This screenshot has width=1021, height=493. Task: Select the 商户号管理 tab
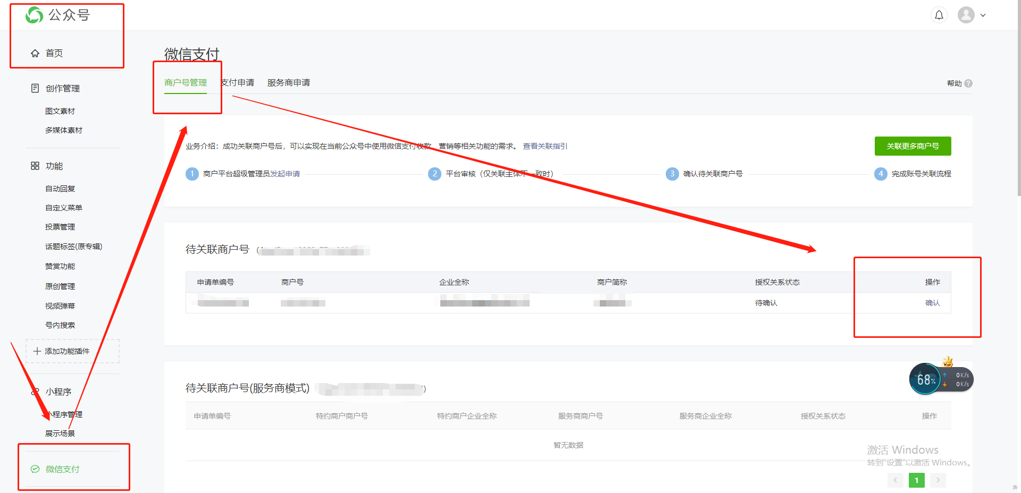click(185, 82)
